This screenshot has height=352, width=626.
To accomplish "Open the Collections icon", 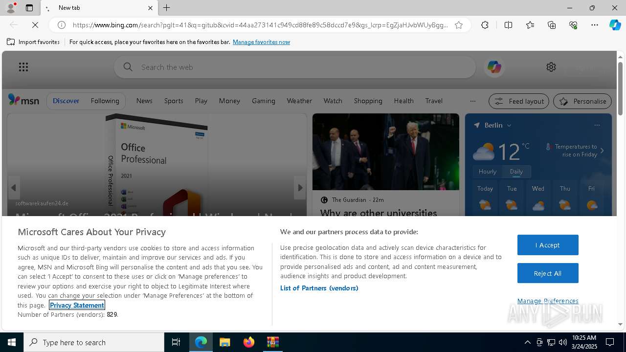I will (552, 25).
